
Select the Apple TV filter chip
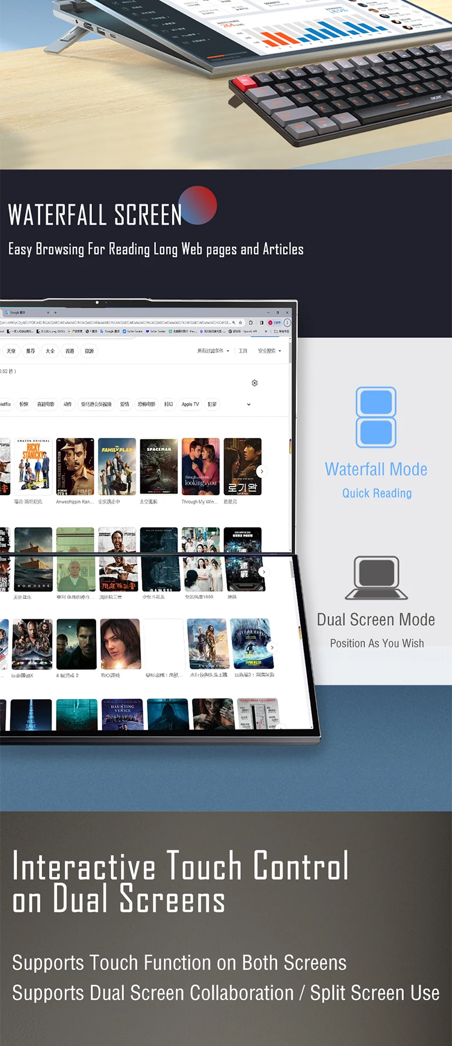190,404
